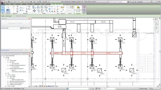Screen dimensions: 161x90
Task: Open the Manage ribbon tab
Action: (48, 4)
